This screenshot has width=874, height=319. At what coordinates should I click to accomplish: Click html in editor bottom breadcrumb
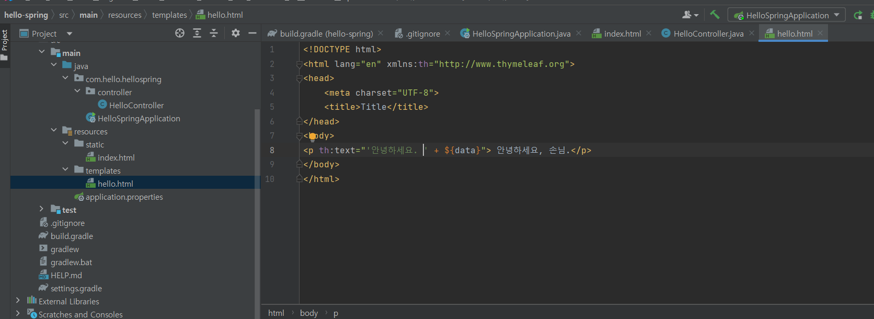click(x=276, y=313)
